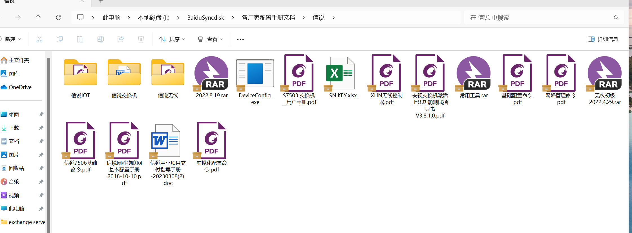The height and width of the screenshot is (233, 632).
Task: Open 视频 in the sidebar
Action: click(10, 195)
